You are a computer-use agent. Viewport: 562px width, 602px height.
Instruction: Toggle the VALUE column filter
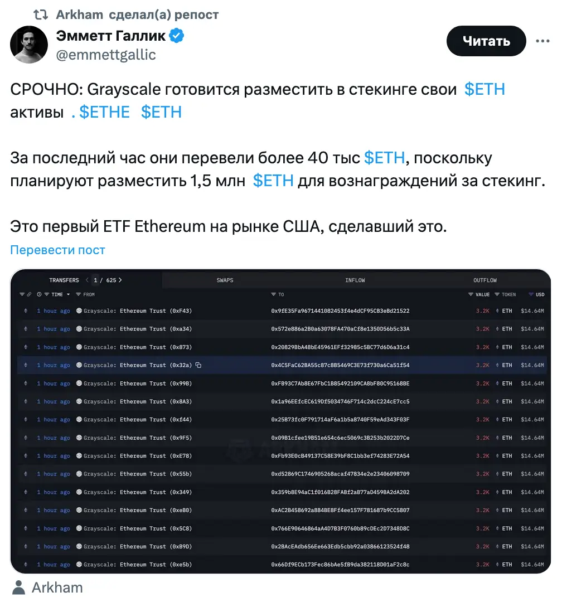(471, 294)
